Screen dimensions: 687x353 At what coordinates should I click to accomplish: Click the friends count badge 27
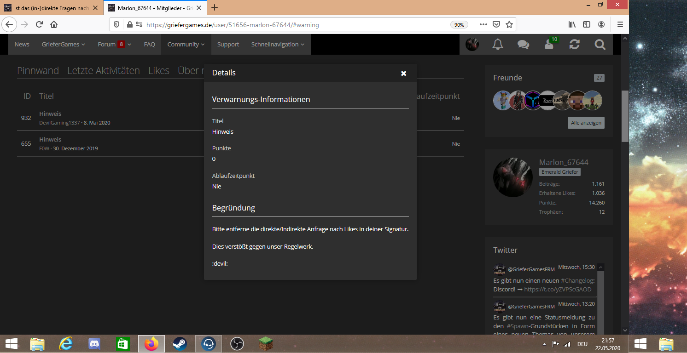(x=599, y=78)
